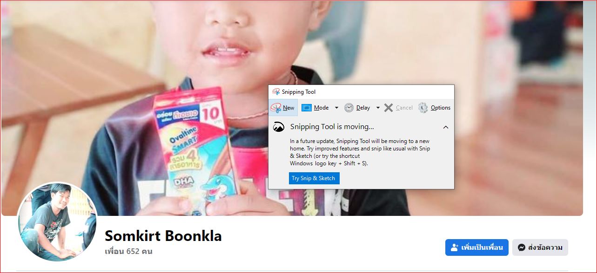Click the Snipping Tool title bar app icon
Image resolution: width=597 pixels, height=273 pixels.
click(276, 91)
